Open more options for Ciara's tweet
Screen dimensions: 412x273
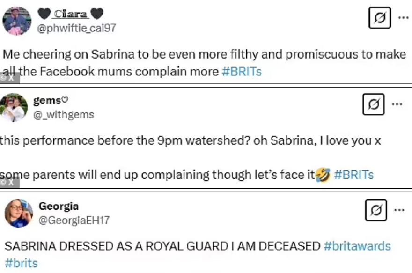click(x=403, y=18)
